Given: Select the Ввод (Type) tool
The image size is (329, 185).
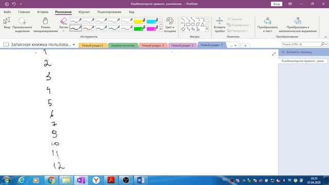Looking at the screenshot, I should coord(7,23).
